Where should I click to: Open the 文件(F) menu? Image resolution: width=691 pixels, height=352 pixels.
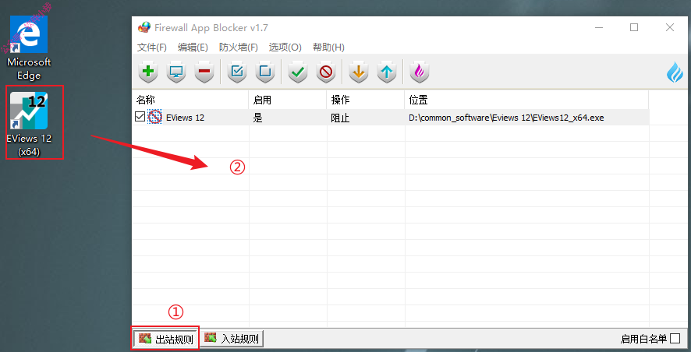coord(152,47)
